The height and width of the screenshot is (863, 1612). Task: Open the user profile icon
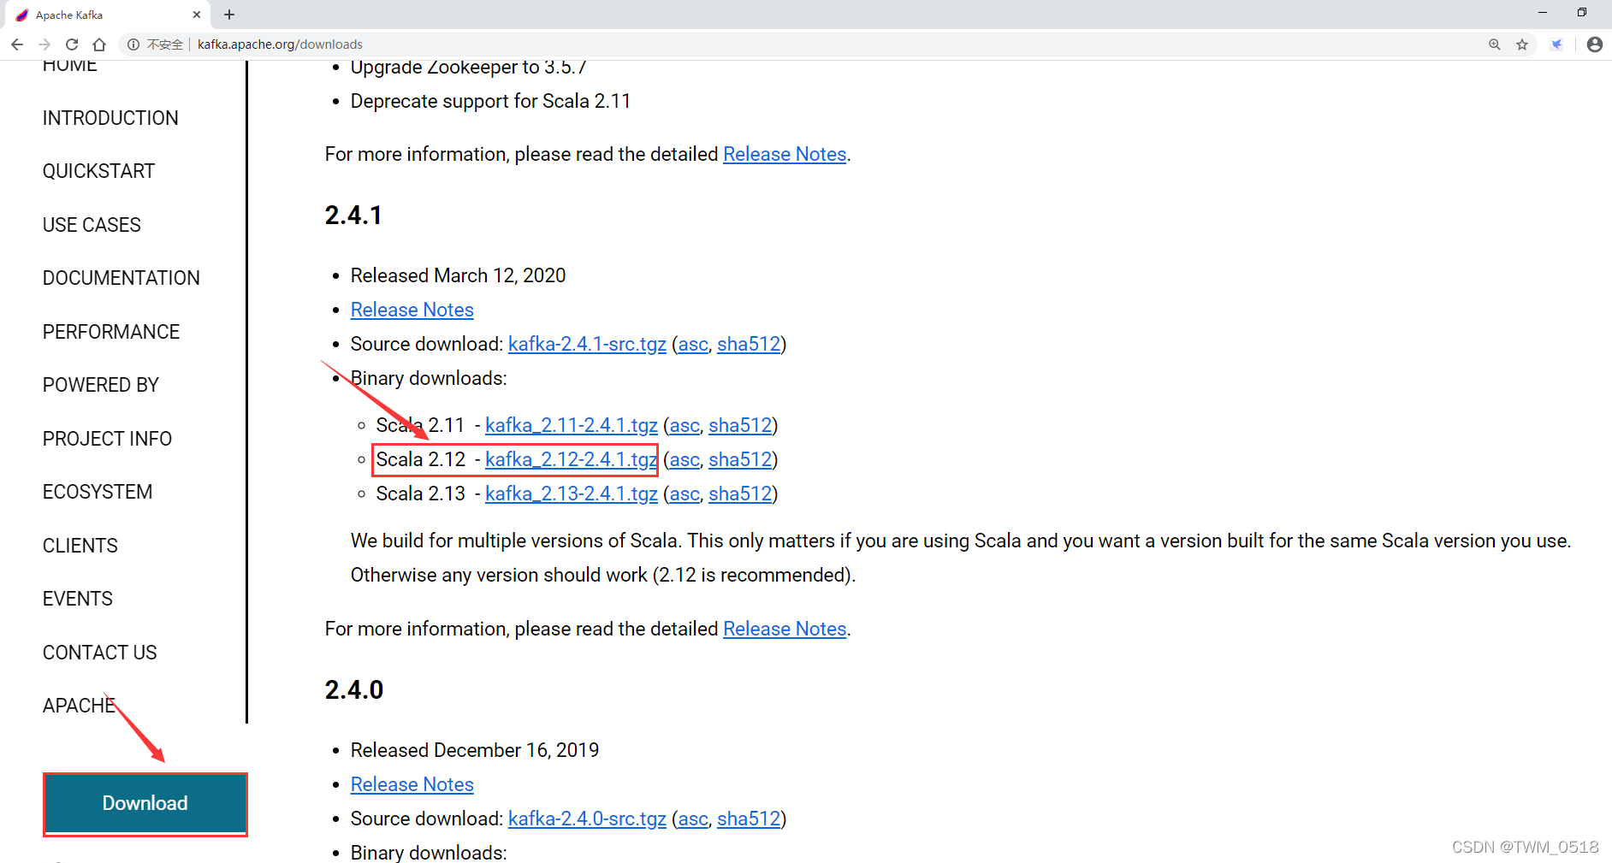tap(1594, 44)
